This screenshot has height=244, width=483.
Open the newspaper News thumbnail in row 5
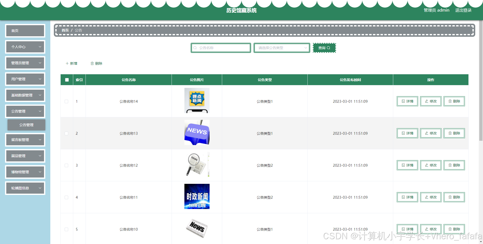coord(197,228)
